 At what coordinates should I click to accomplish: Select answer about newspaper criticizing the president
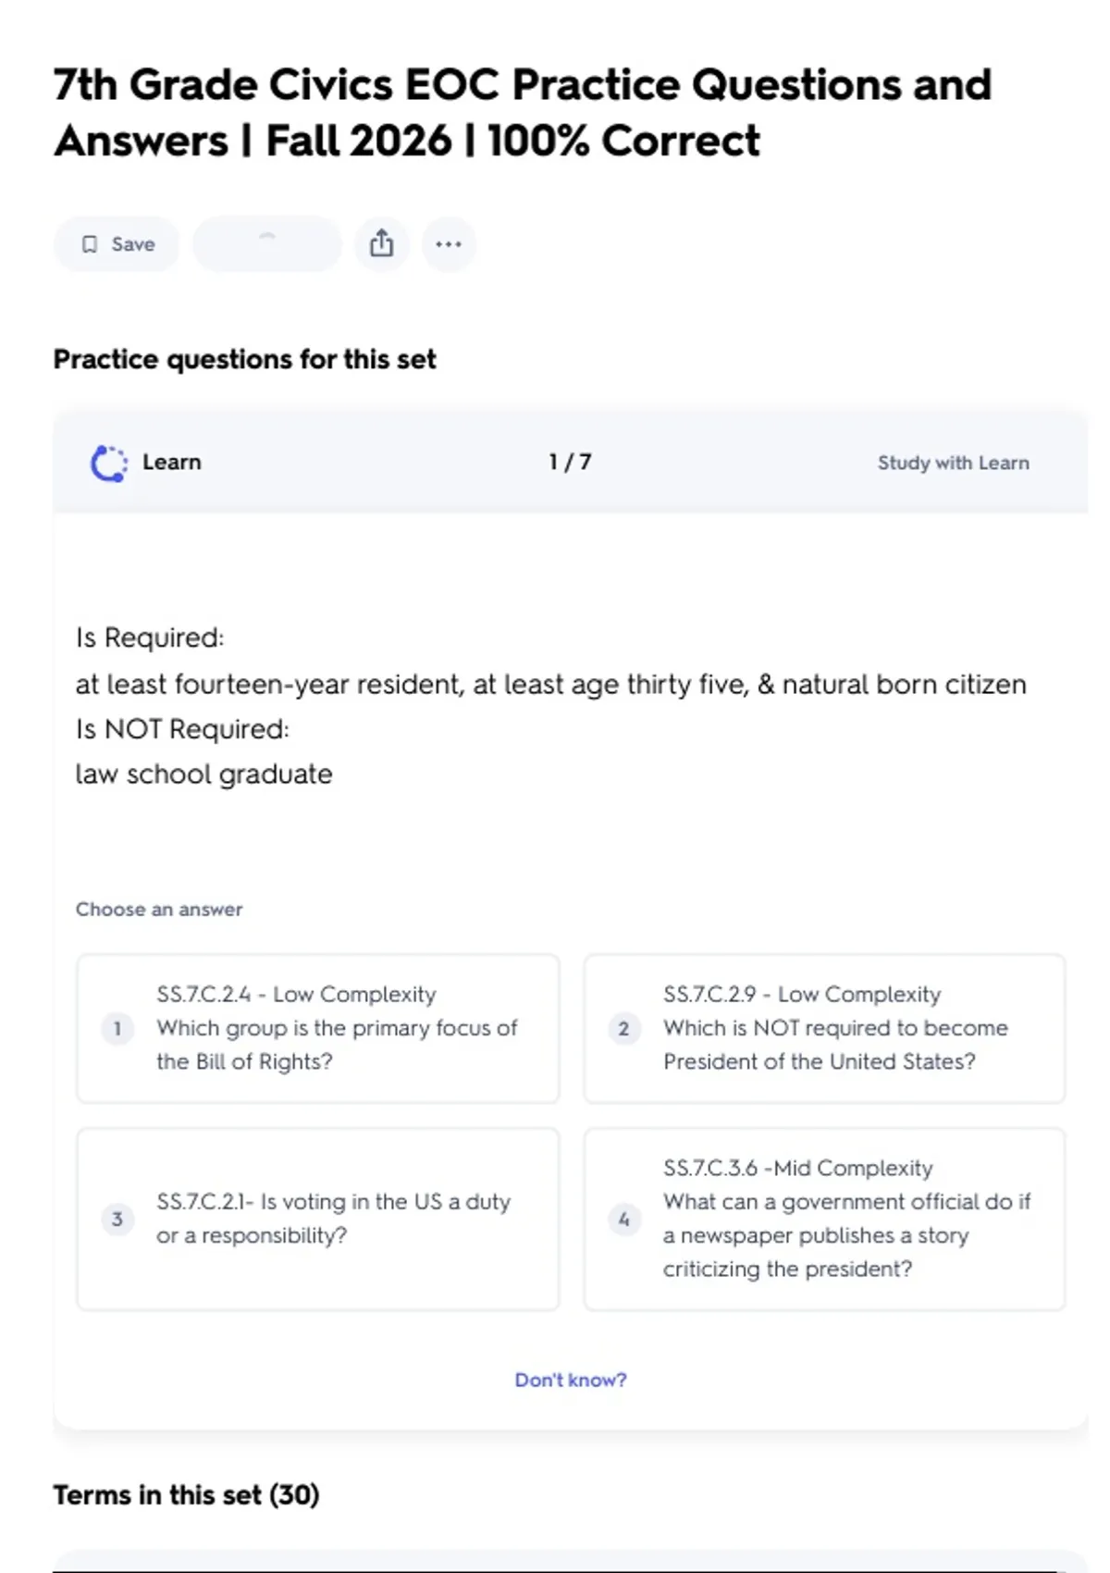tap(845, 1219)
